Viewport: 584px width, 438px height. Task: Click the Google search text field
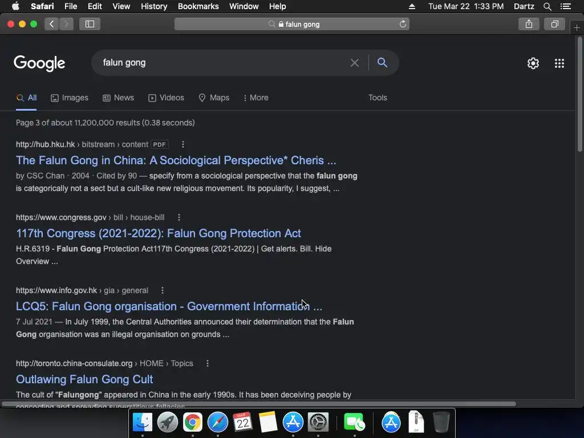pyautogui.click(x=224, y=63)
